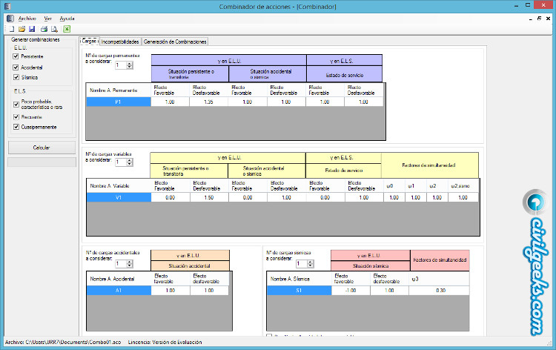556x350 pixels.
Task: Disable the Frecuente E.L.S. checkbox
Action: pyautogui.click(x=16, y=116)
